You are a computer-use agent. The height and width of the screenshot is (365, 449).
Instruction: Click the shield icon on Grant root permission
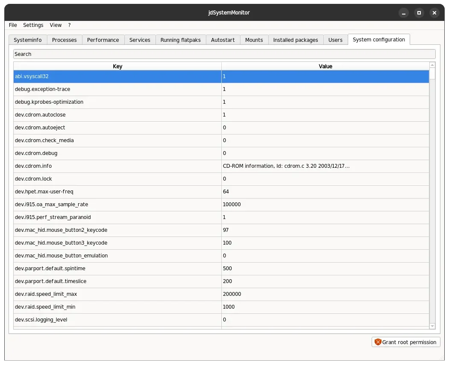378,342
